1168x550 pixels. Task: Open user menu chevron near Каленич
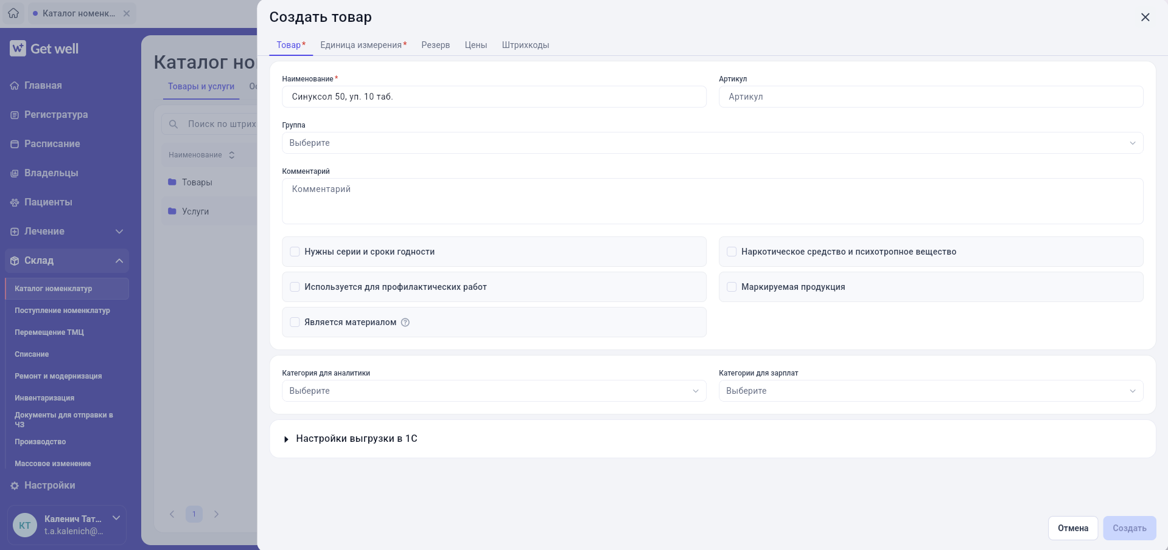116,518
